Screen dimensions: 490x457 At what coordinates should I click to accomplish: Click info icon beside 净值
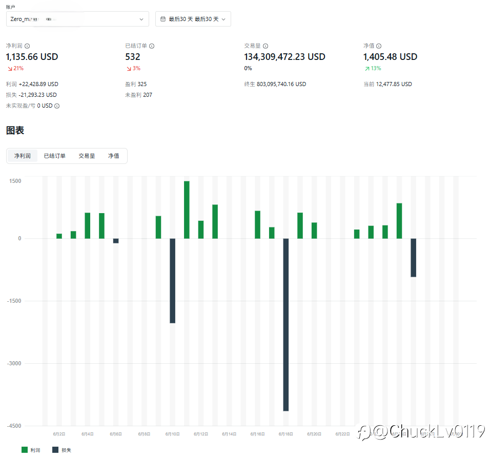(x=379, y=46)
